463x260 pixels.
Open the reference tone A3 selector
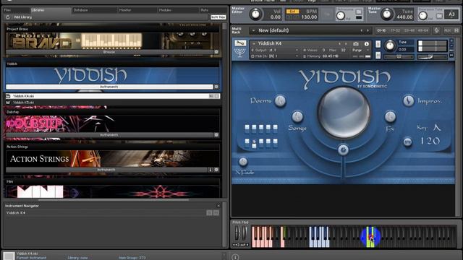point(451,14)
